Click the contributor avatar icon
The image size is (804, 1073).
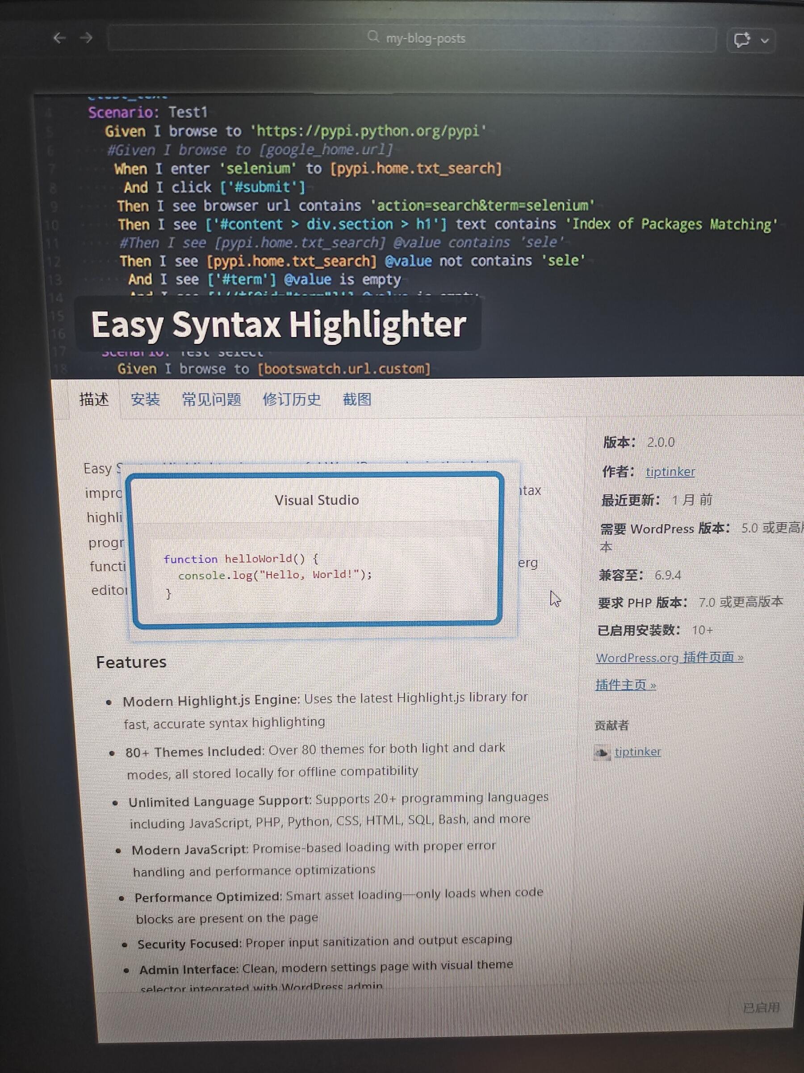pos(601,752)
